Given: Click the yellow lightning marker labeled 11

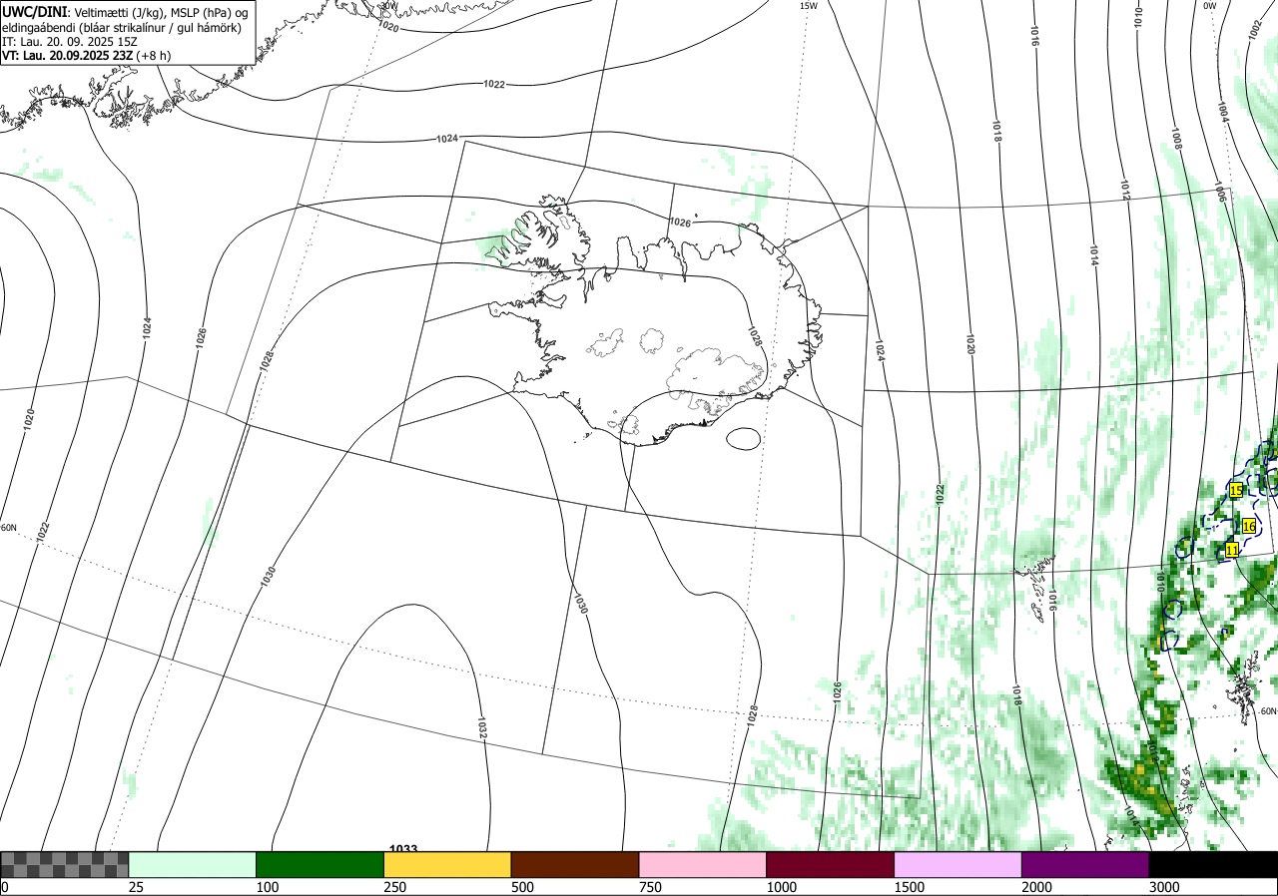Looking at the screenshot, I should click(1231, 550).
